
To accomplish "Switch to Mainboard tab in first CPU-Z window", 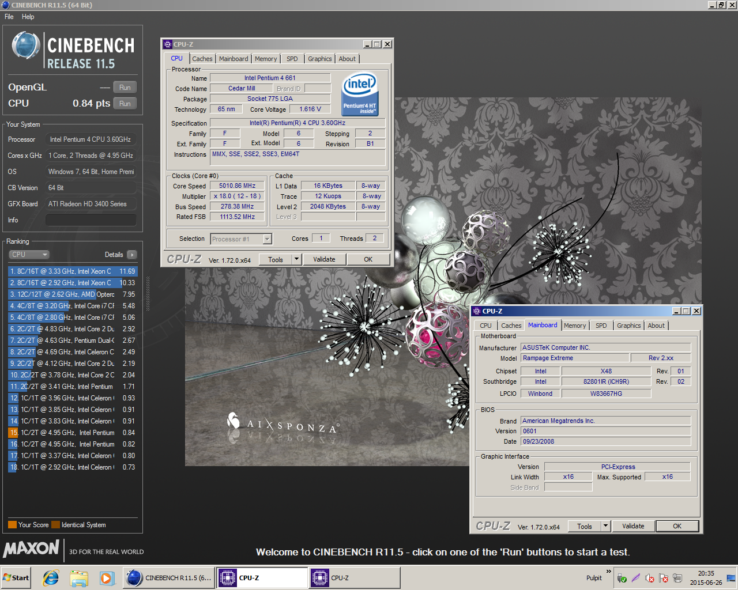I will click(x=234, y=59).
